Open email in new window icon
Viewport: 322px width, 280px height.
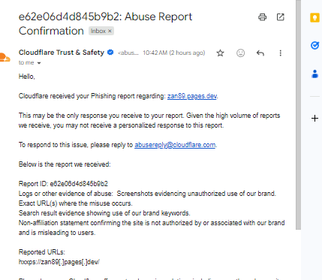tap(280, 17)
